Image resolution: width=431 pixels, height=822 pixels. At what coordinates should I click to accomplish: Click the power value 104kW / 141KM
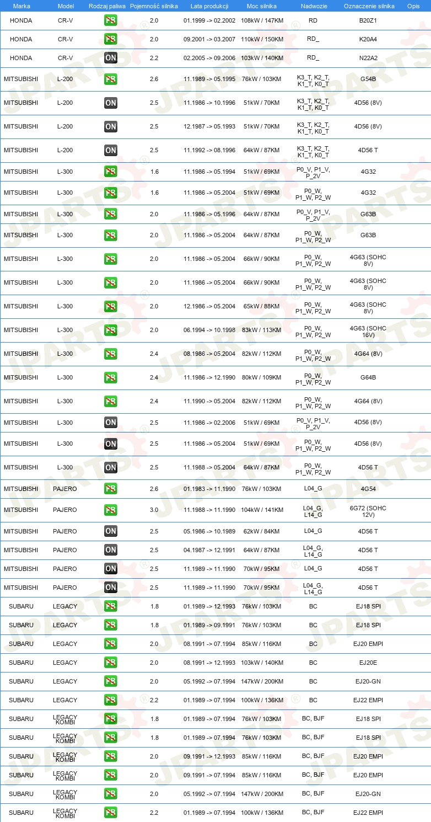tap(262, 510)
